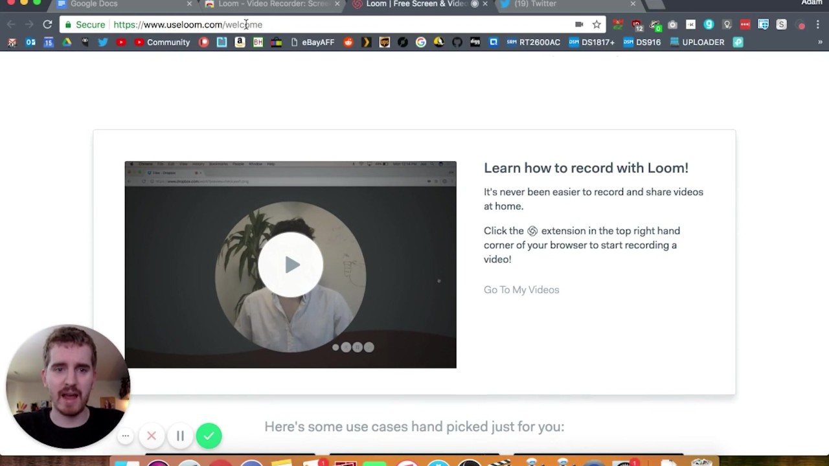Open the RT2600AC bookmark
Screen dimensions: 829x466
534,42
